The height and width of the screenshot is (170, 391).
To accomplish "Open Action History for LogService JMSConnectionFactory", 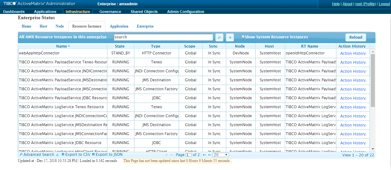I will tap(353, 134).
